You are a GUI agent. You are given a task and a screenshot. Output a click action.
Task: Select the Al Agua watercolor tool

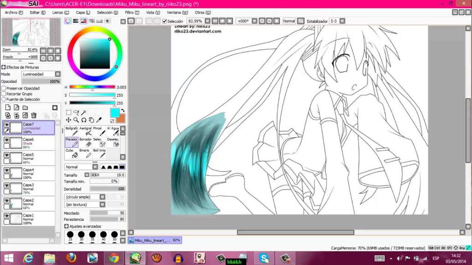[x=113, y=131]
